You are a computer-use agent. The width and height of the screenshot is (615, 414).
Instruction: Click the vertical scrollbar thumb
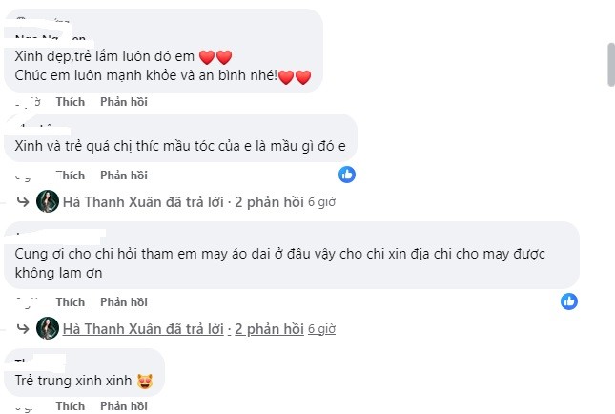tap(609, 65)
